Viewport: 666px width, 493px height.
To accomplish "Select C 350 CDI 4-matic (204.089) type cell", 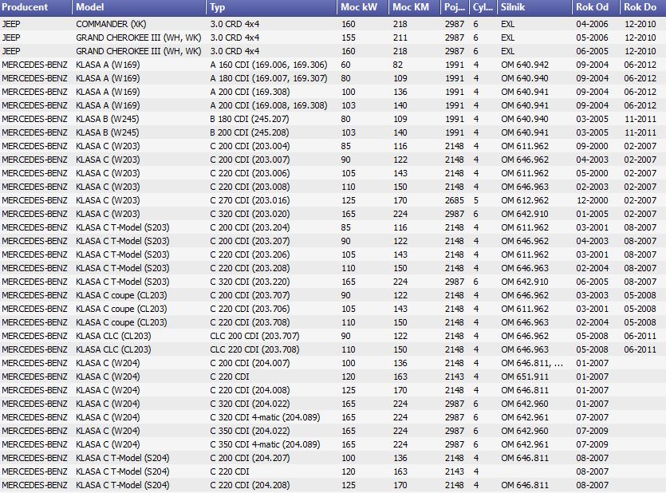I will point(265,445).
